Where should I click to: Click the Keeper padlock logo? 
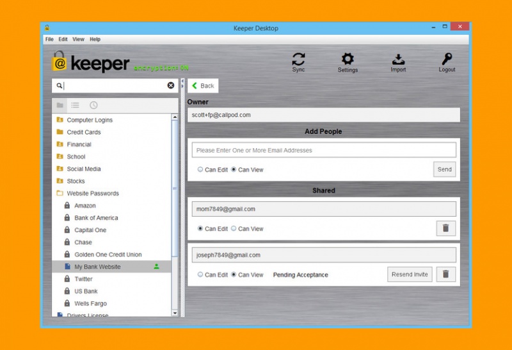[59, 61]
